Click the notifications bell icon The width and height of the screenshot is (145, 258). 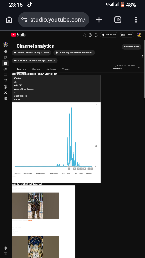pyautogui.click(x=96, y=35)
